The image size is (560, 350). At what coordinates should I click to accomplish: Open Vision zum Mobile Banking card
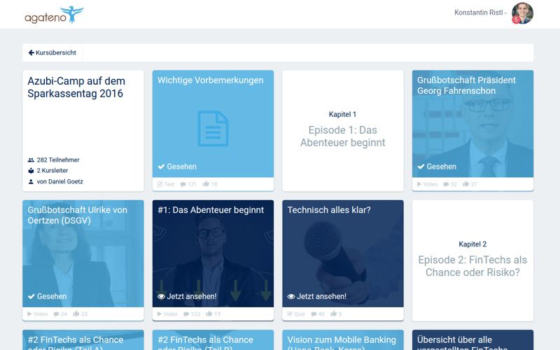pyautogui.click(x=343, y=339)
